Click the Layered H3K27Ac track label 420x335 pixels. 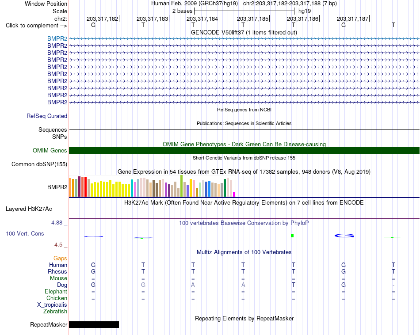click(x=29, y=209)
